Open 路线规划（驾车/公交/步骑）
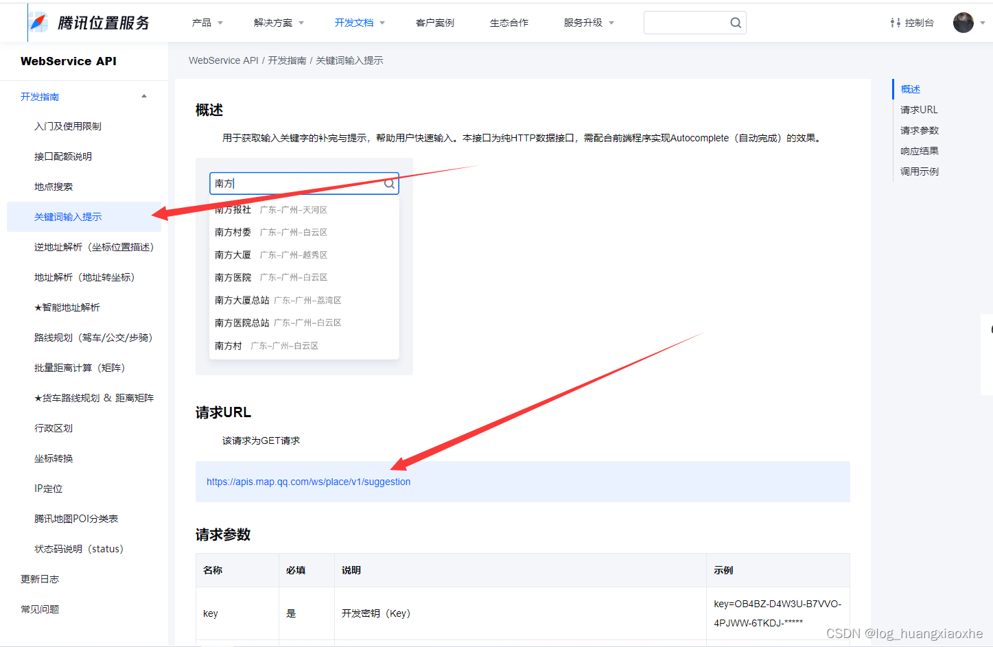The image size is (993, 647). click(93, 338)
